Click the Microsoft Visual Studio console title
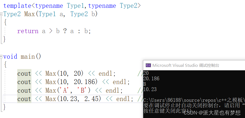245x118 pixels. 186,65
